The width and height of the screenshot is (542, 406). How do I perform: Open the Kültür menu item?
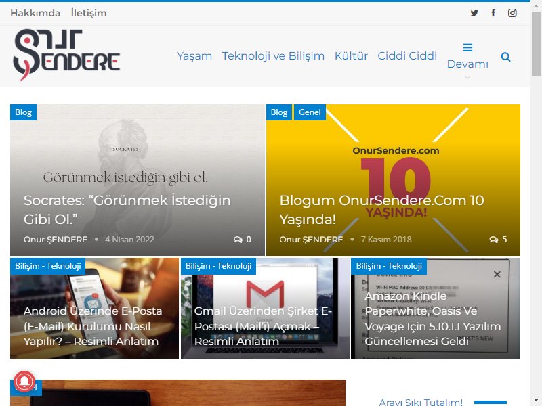tap(351, 56)
